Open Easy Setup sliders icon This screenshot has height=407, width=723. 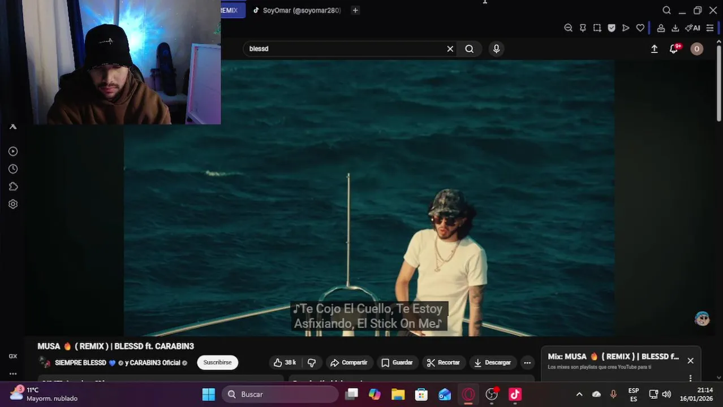click(x=710, y=28)
